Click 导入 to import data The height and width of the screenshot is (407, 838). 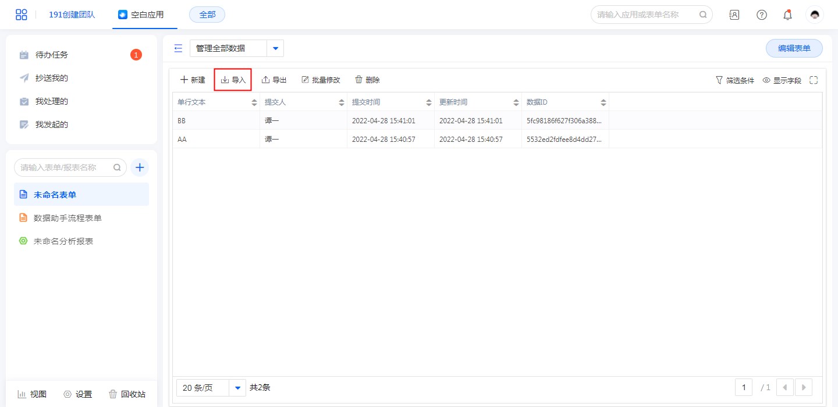[233, 80]
